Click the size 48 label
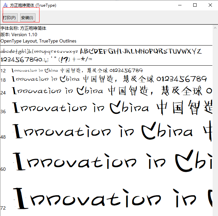The width and height of the screenshot is (218, 216). [3, 137]
